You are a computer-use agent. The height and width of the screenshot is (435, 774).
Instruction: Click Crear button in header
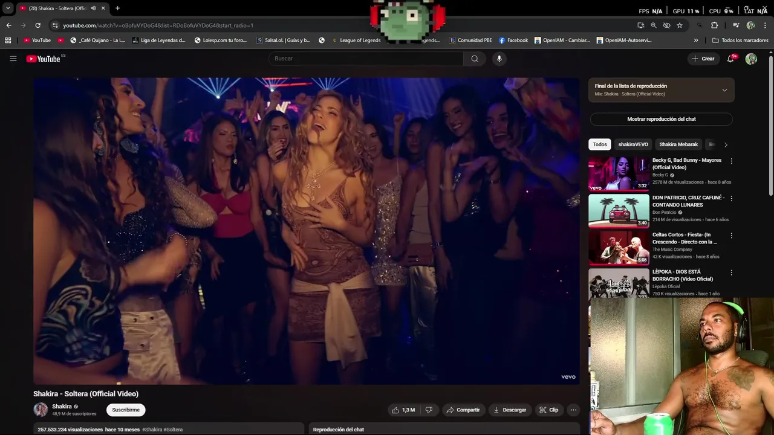coord(703,59)
